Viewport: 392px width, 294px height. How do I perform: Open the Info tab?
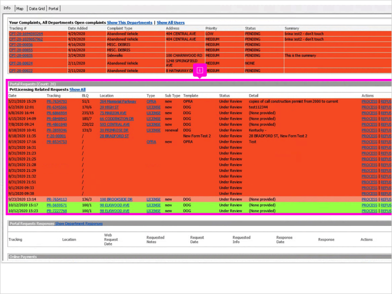(7, 8)
